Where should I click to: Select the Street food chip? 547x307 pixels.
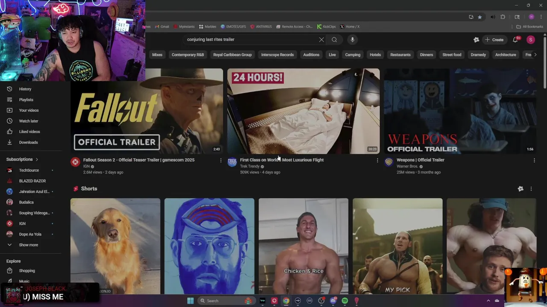[x=452, y=55]
